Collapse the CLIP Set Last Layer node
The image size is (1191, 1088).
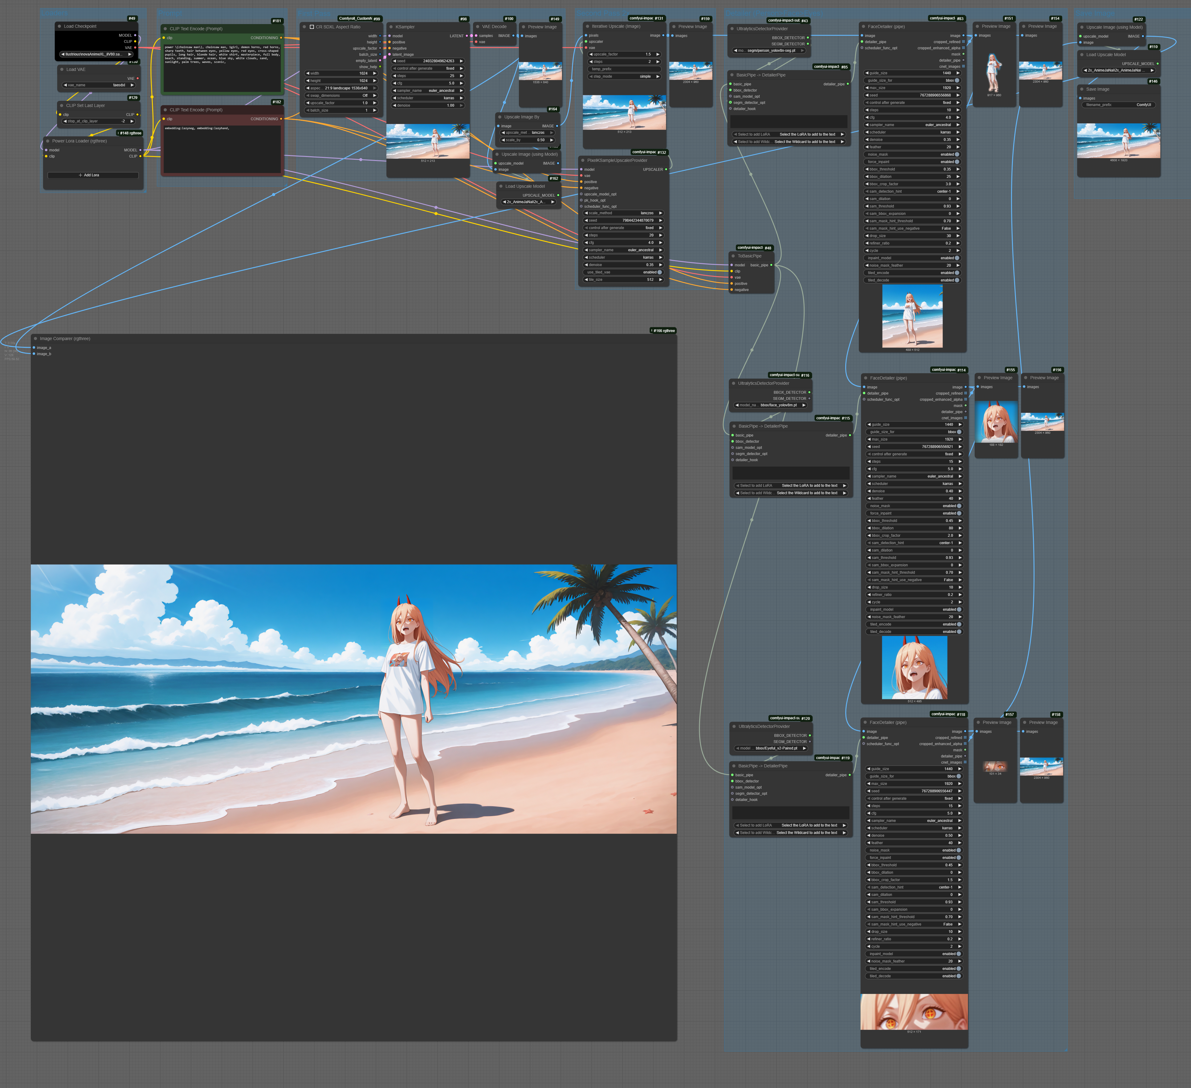[62, 106]
